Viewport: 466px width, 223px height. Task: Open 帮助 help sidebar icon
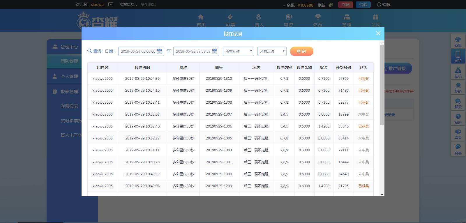[x=458, y=118]
